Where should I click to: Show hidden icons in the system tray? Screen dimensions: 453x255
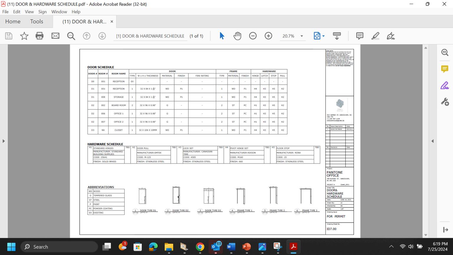(391, 247)
